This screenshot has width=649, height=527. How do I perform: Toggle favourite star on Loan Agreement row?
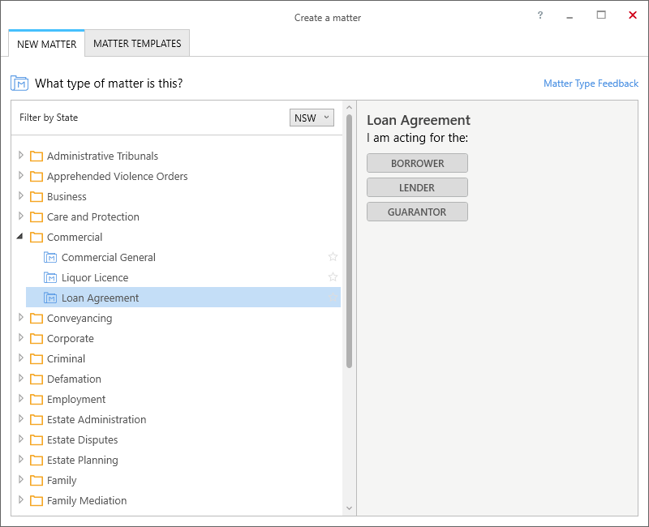click(333, 298)
